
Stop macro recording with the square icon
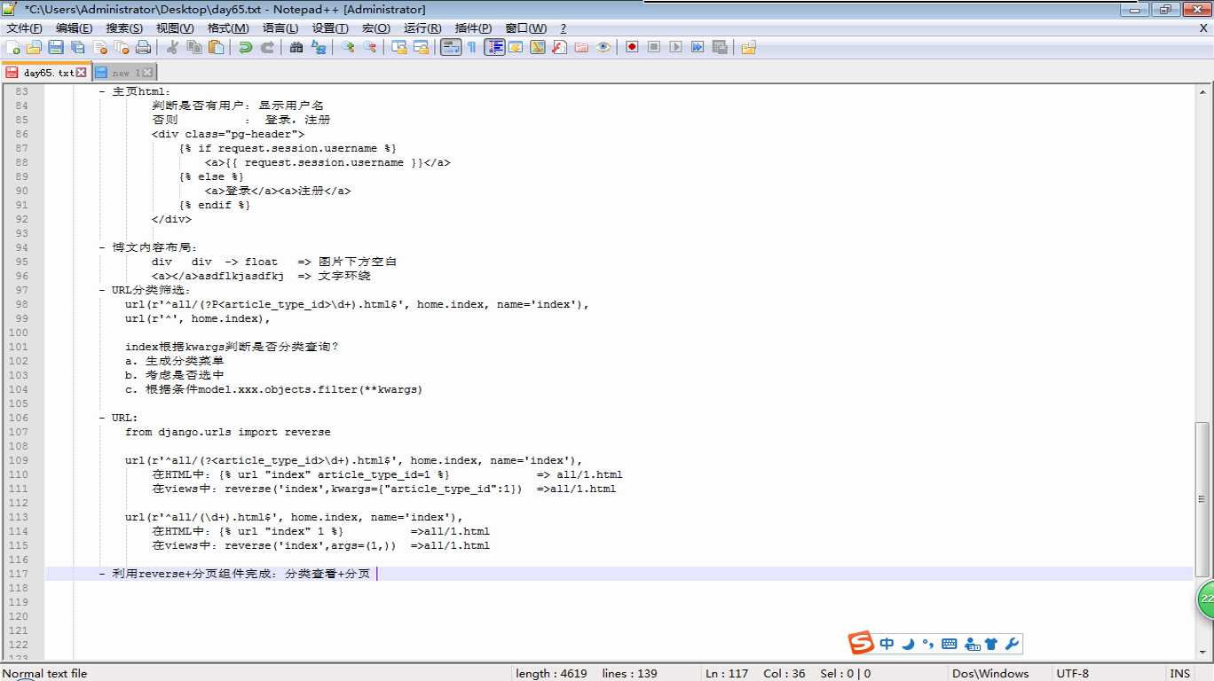(654, 47)
